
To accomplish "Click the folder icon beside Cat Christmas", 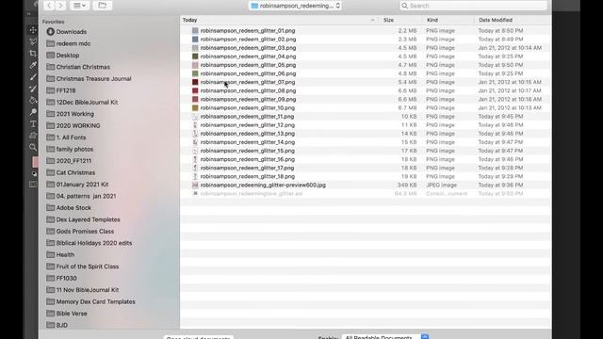I will click(x=50, y=172).
